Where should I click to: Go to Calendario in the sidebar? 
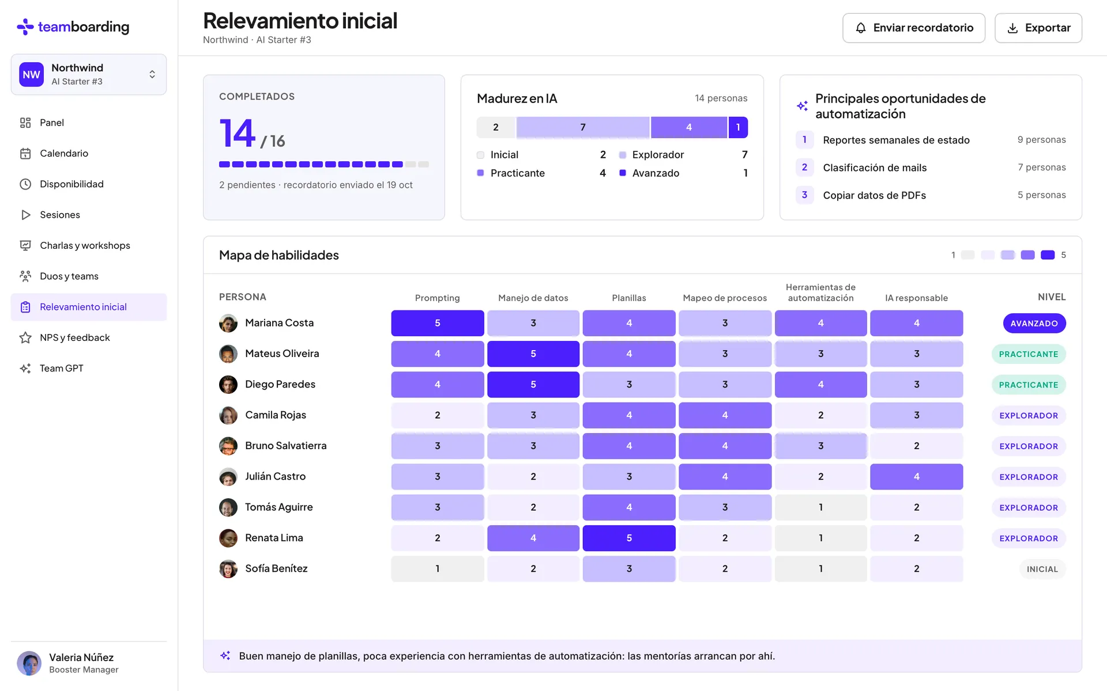coord(89,153)
